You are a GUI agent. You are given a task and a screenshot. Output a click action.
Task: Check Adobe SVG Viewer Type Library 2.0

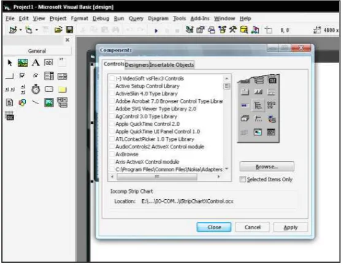point(112,108)
